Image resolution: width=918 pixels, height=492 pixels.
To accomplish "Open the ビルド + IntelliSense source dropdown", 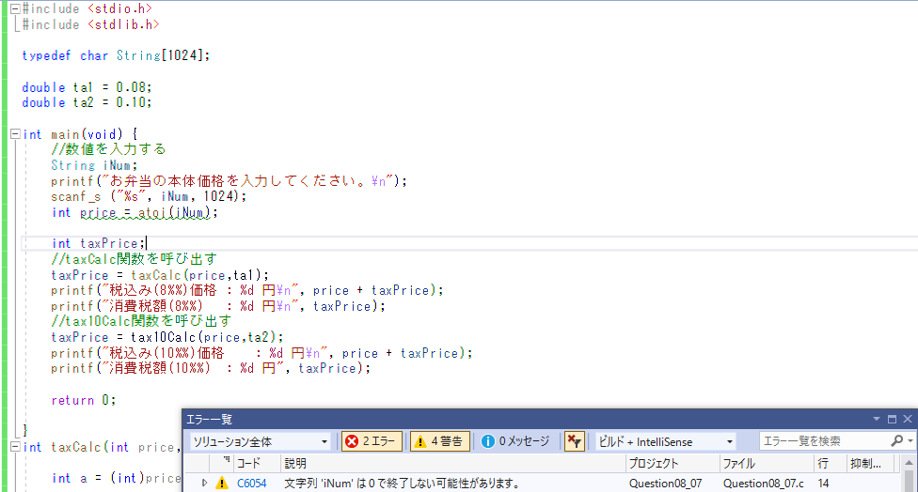I will [x=665, y=441].
